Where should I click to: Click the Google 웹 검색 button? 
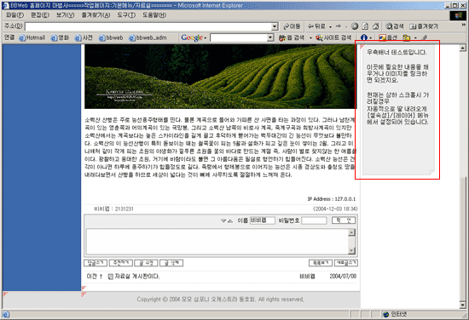[x=292, y=38]
